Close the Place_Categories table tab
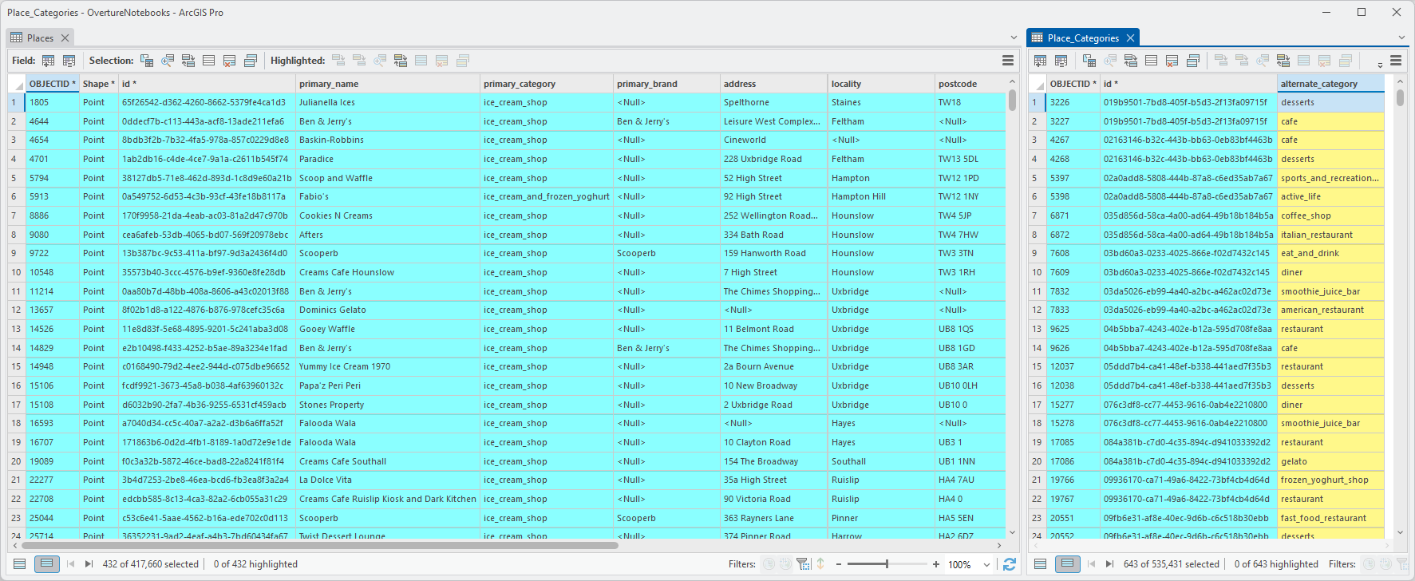Viewport: 1415px width, 581px height. pyautogui.click(x=1130, y=38)
